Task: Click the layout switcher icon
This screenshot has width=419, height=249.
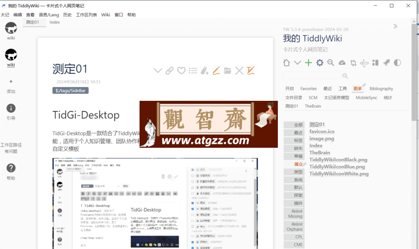Action: [376, 62]
